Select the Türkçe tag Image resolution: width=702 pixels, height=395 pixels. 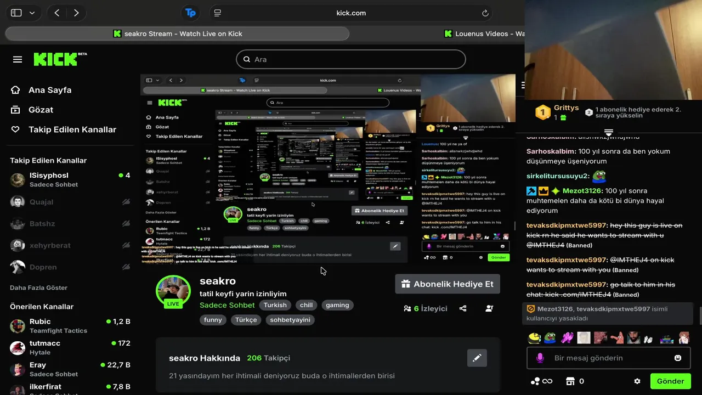pyautogui.click(x=246, y=320)
